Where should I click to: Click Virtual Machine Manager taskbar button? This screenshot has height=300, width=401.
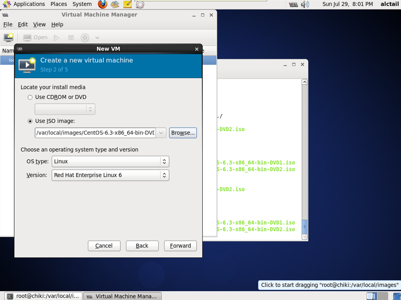[x=123, y=296]
